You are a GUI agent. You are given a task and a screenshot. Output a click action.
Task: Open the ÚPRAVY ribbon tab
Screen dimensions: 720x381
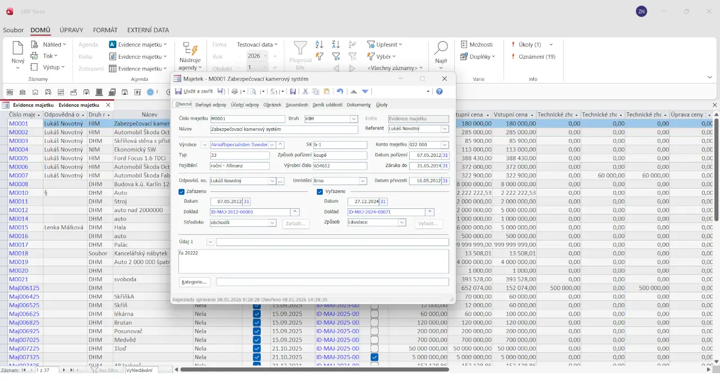coord(72,30)
